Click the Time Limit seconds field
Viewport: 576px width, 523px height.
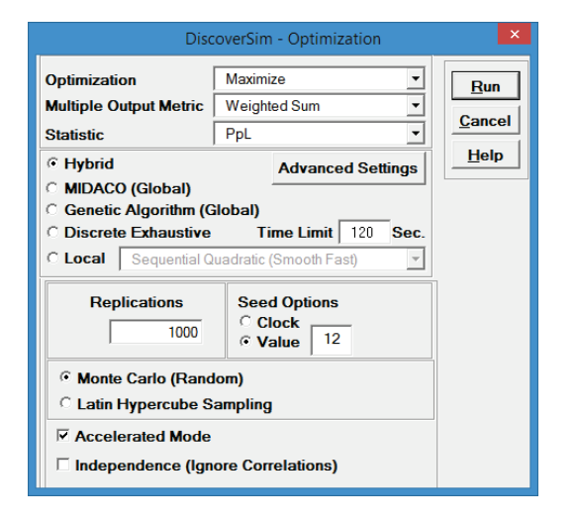click(x=364, y=232)
